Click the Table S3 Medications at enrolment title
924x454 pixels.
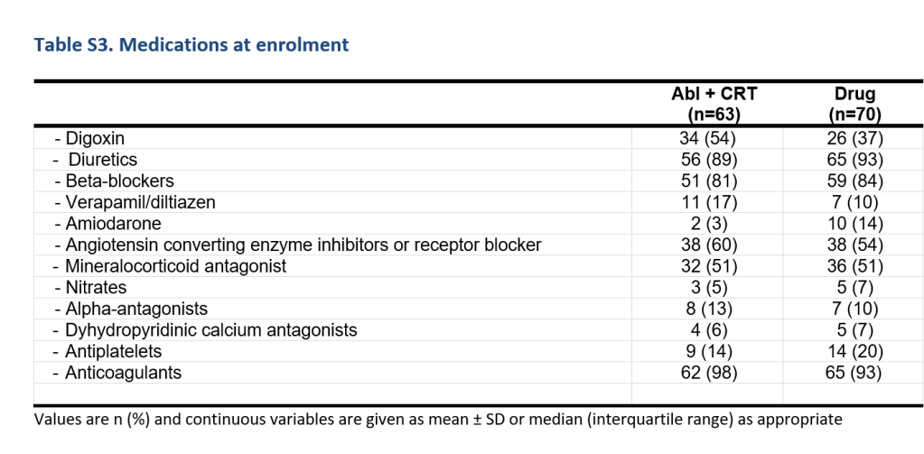click(191, 44)
